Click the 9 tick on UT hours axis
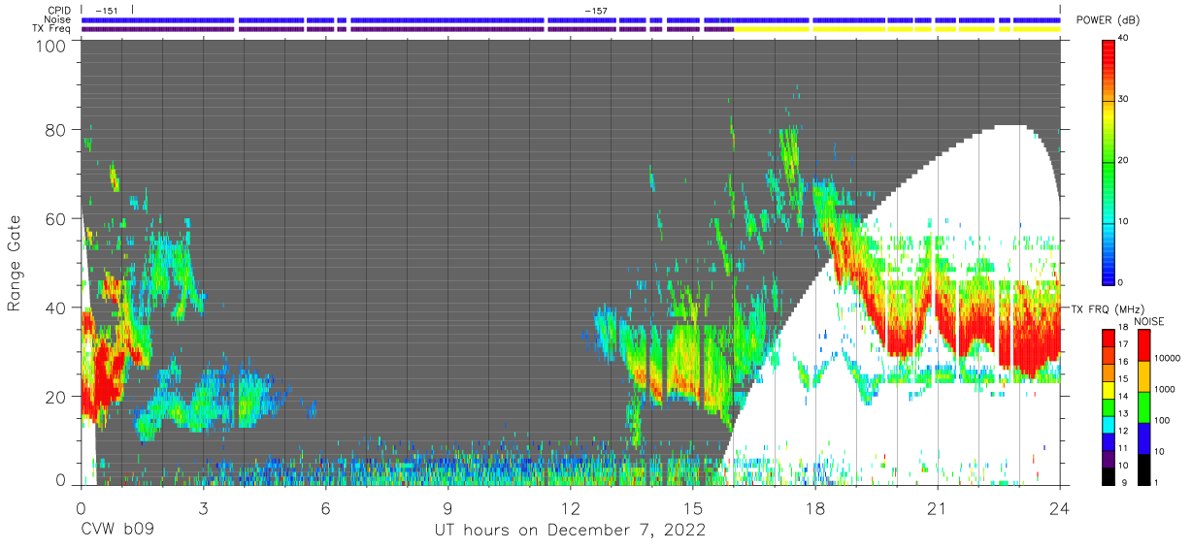The width and height of the screenshot is (1192, 550). pyautogui.click(x=447, y=507)
